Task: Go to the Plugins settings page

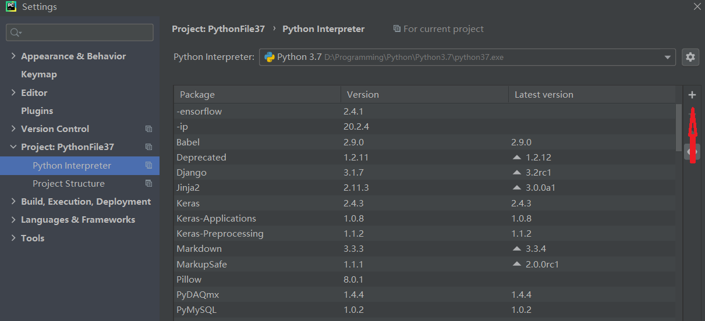Action: (x=37, y=110)
